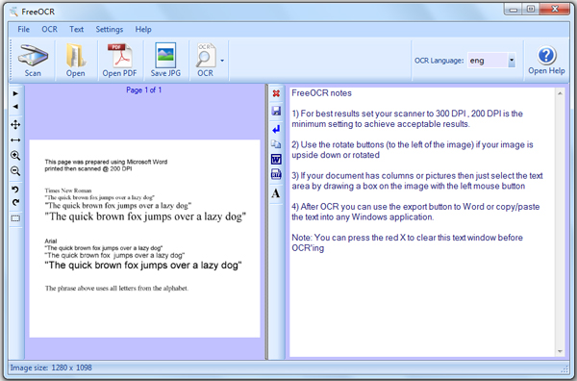This screenshot has width=577, height=381.
Task: Open the font settings A icon
Action: click(x=276, y=192)
